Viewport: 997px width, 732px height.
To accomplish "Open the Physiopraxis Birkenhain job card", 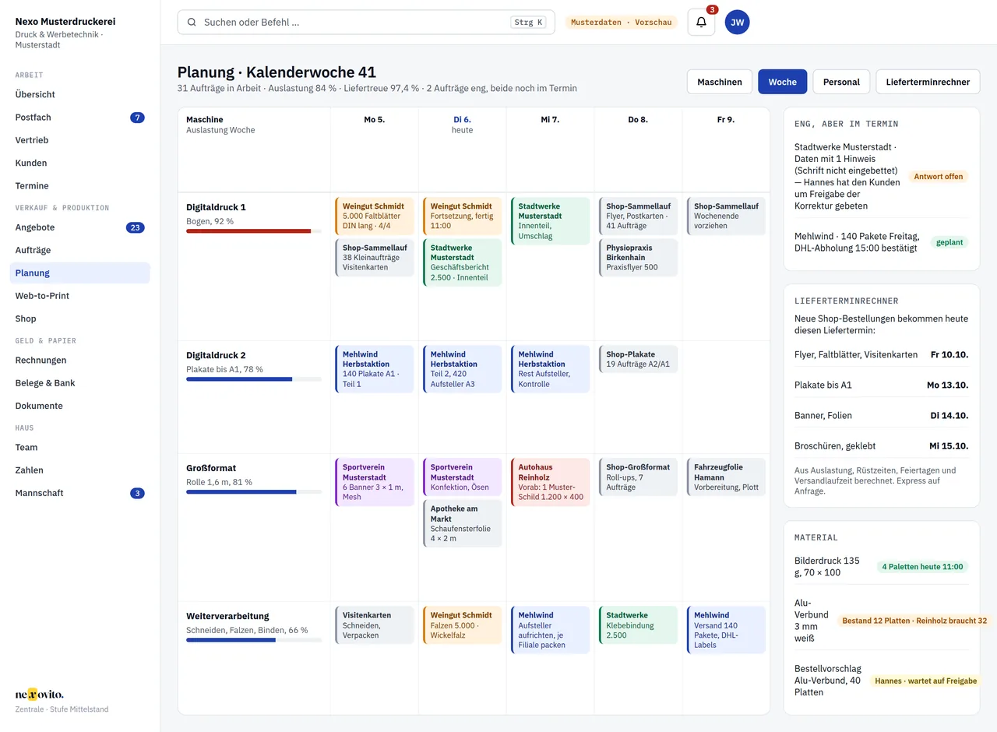I will [639, 258].
